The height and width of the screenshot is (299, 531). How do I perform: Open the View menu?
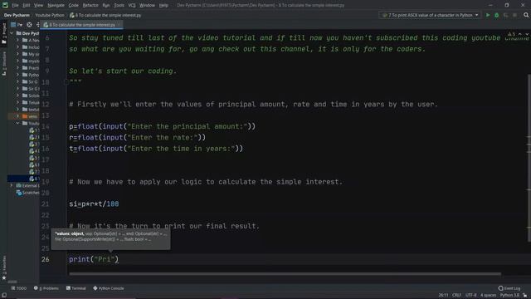39,5
